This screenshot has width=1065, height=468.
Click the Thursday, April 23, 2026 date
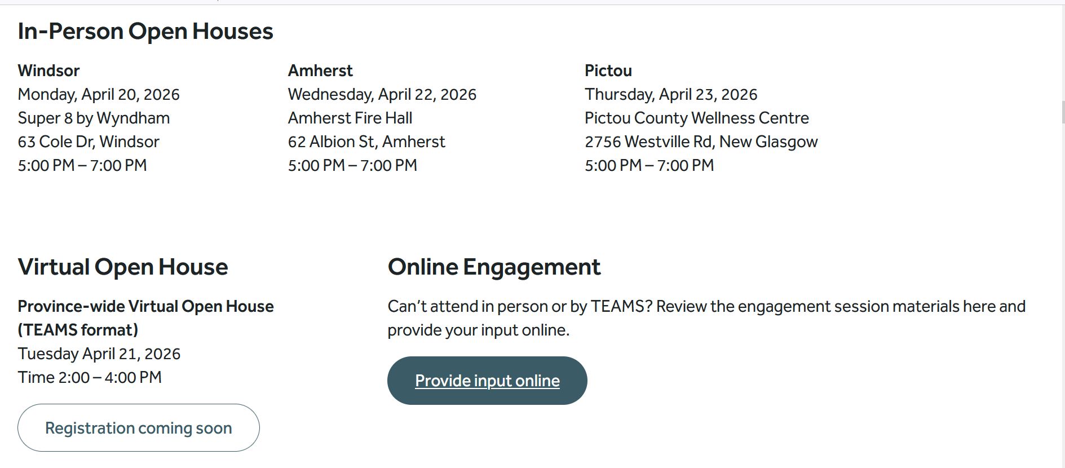pyautogui.click(x=671, y=94)
